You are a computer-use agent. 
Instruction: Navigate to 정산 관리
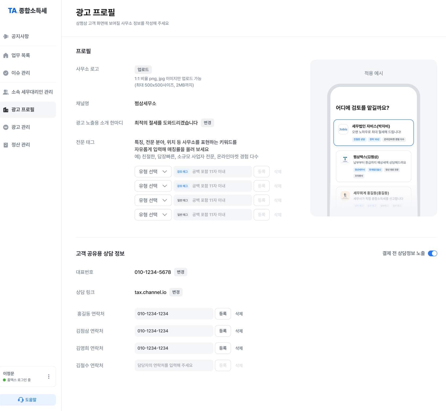pos(28,145)
